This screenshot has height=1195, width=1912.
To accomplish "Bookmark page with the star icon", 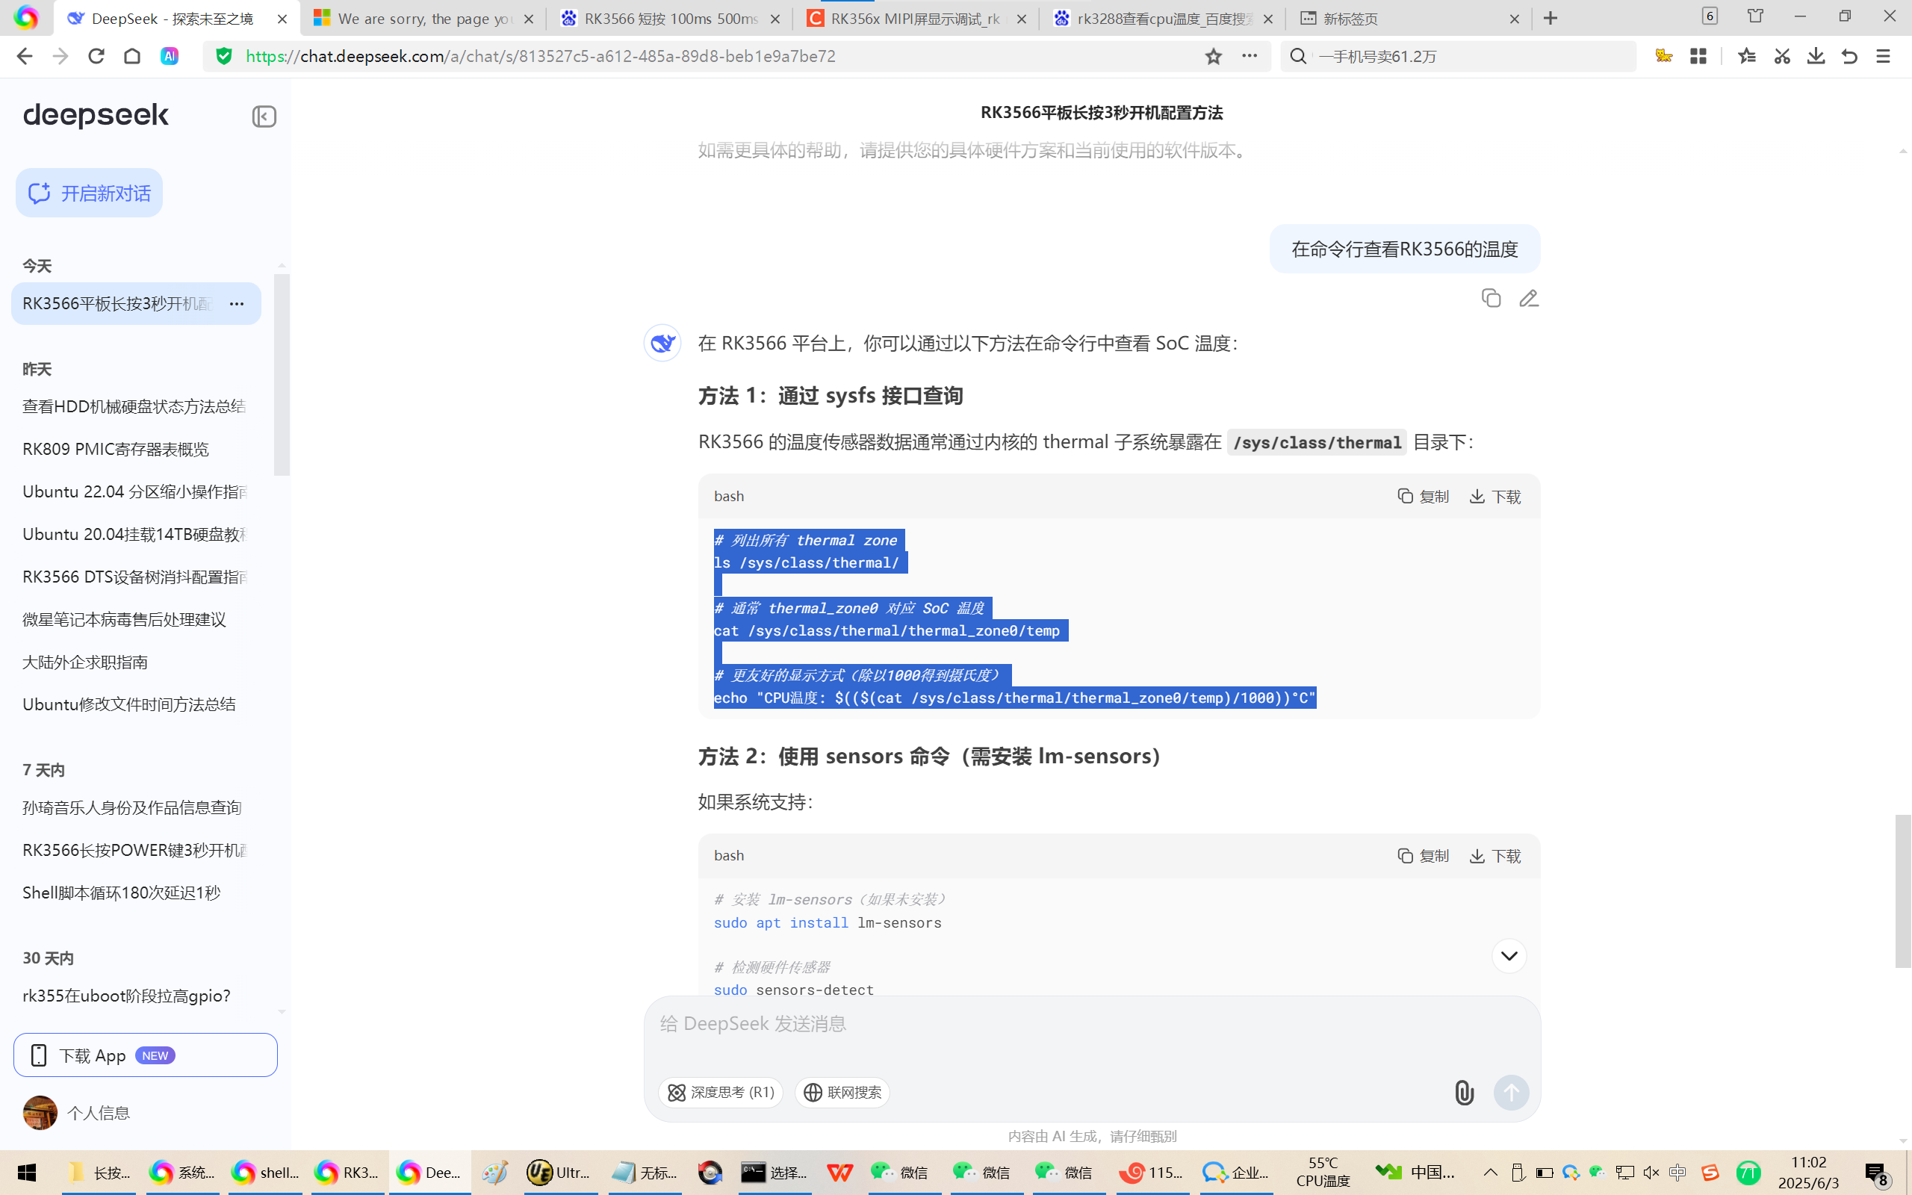I will coord(1214,56).
